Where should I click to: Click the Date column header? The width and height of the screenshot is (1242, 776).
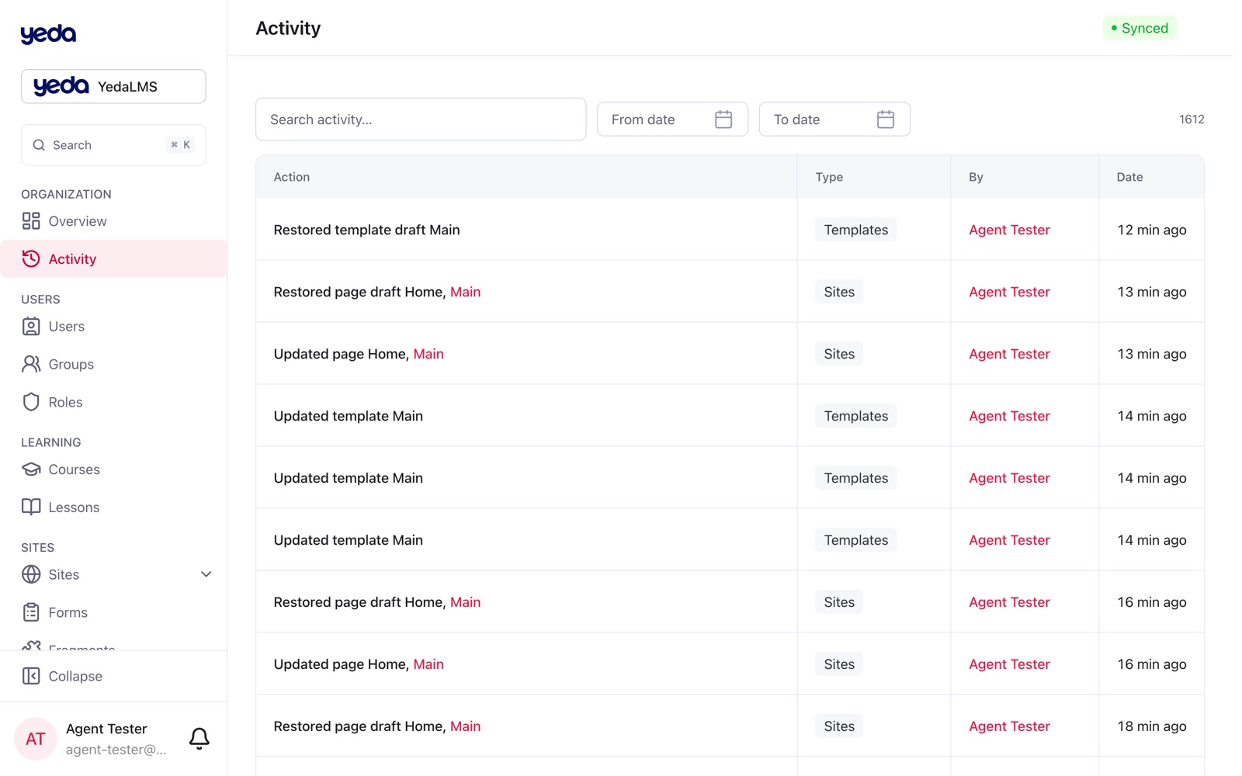point(1129,177)
